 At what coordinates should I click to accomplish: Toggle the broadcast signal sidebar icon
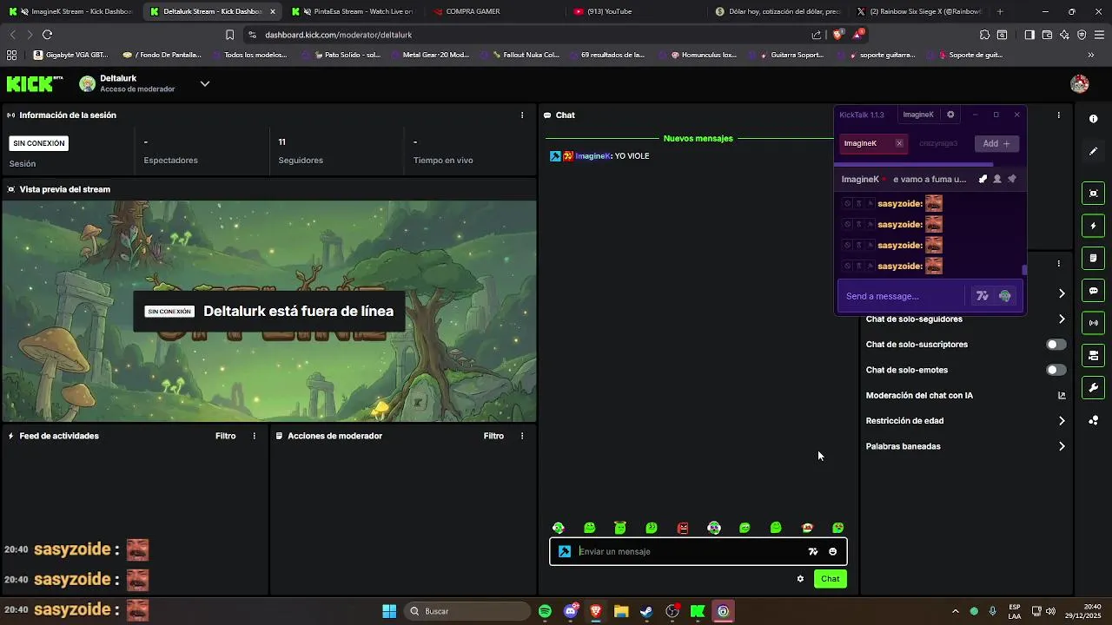coord(1093,323)
